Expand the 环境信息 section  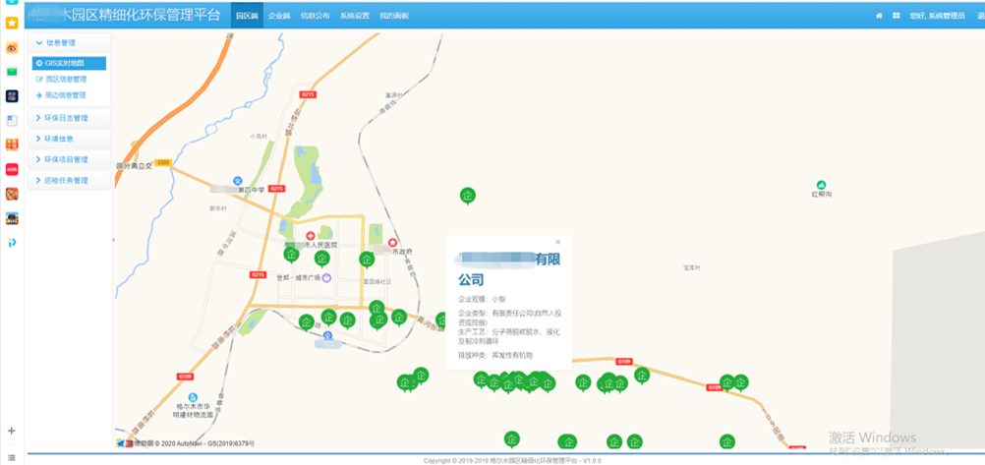tap(68, 139)
